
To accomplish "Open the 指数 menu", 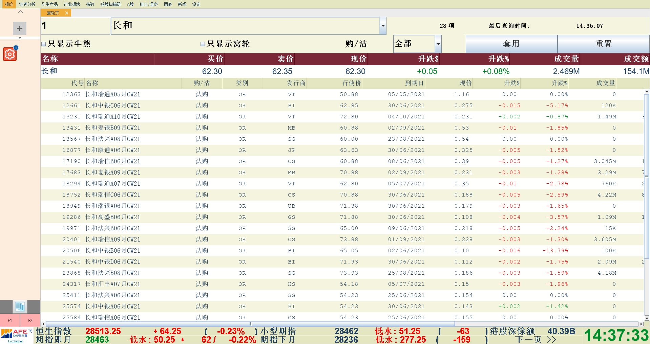I will [90, 4].
